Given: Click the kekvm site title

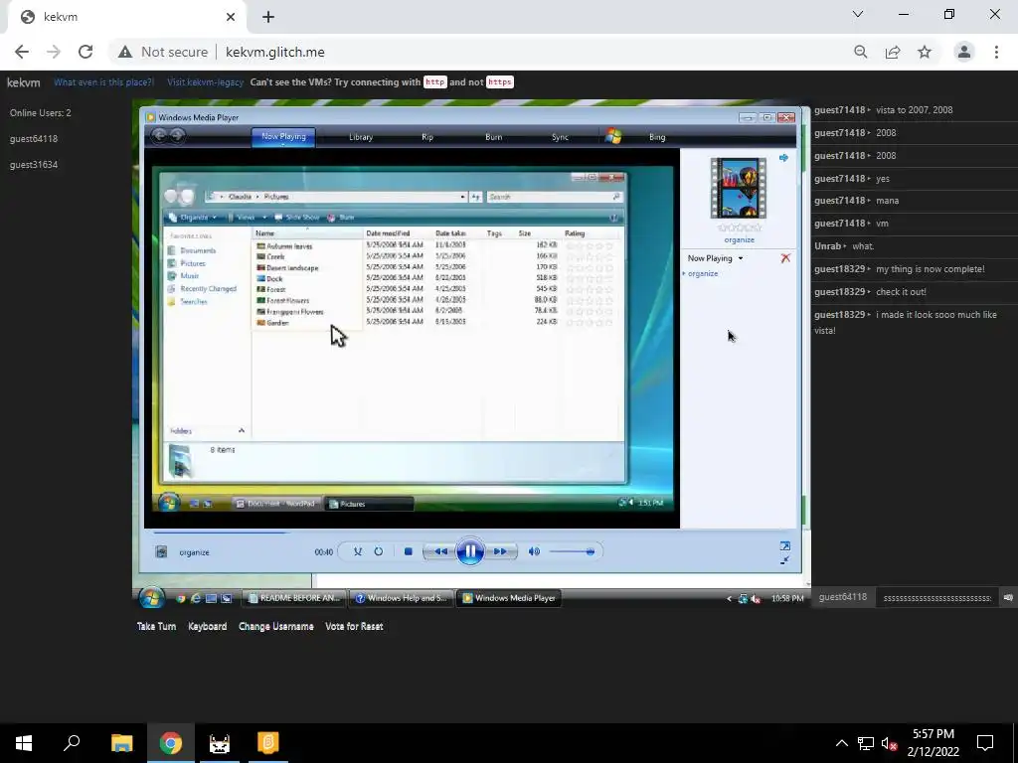Looking at the screenshot, I should (x=24, y=82).
